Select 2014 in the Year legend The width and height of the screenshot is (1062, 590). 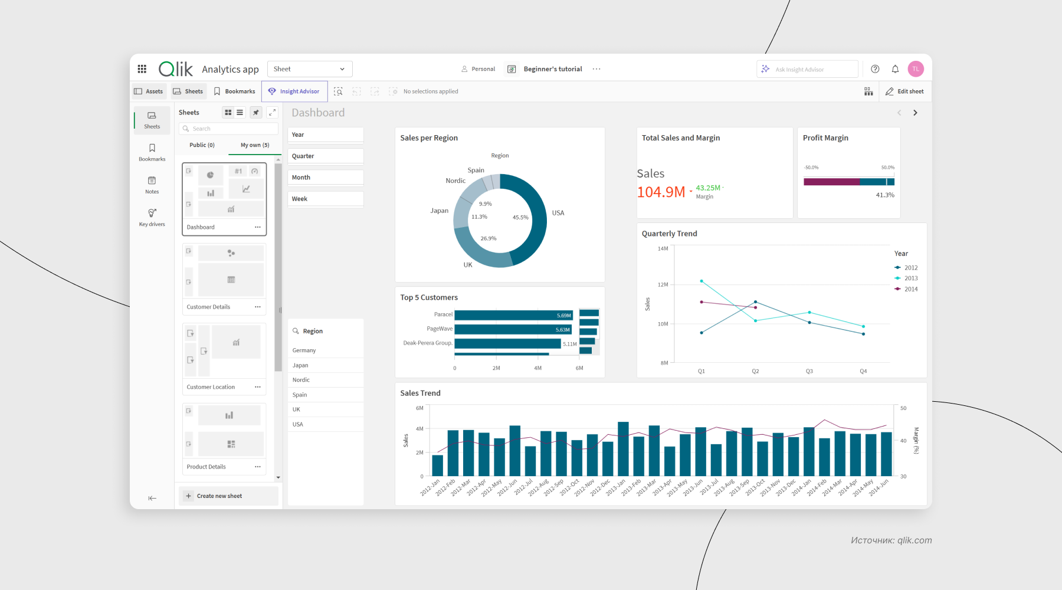pyautogui.click(x=906, y=289)
